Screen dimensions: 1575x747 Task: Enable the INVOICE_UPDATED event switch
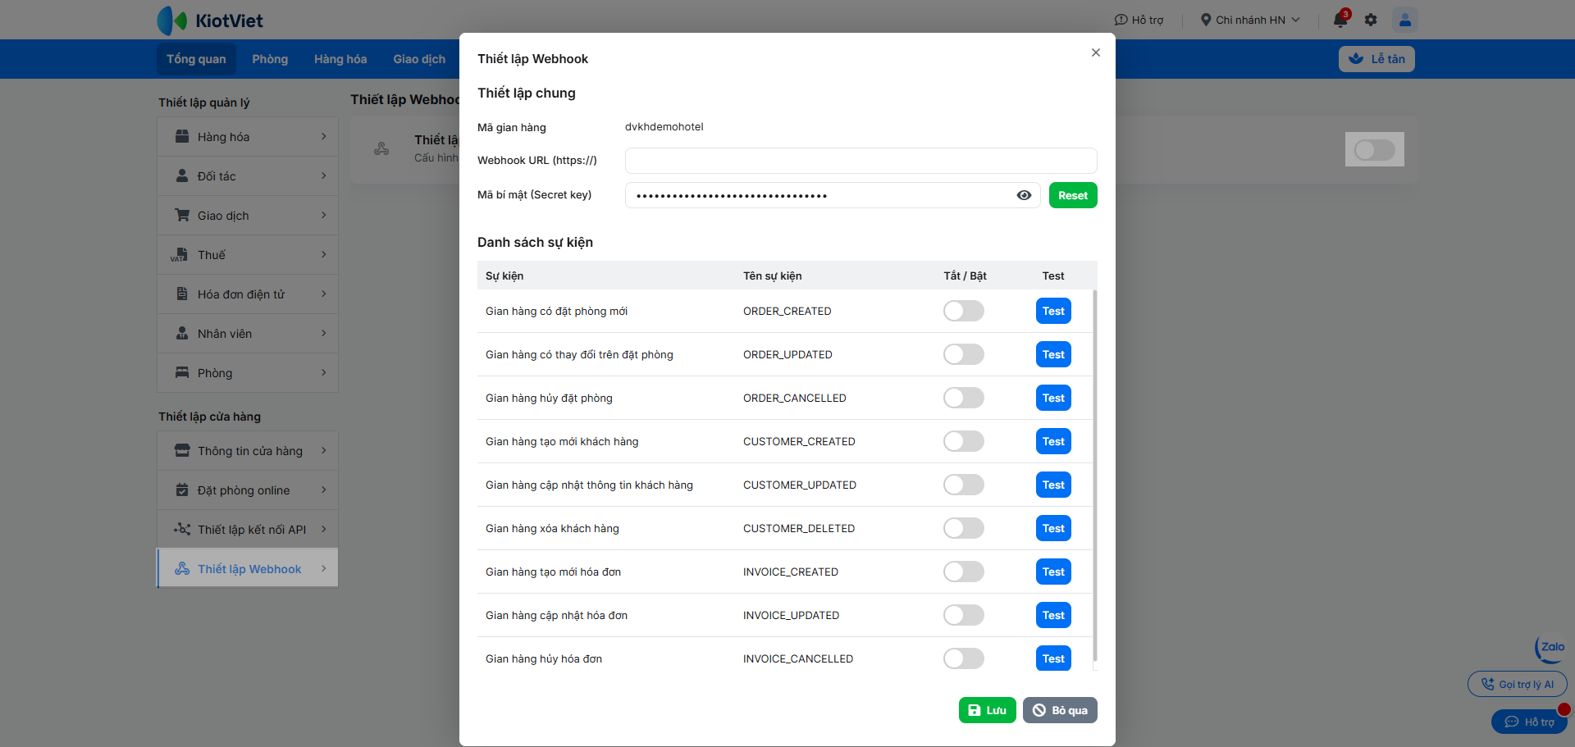(x=964, y=615)
